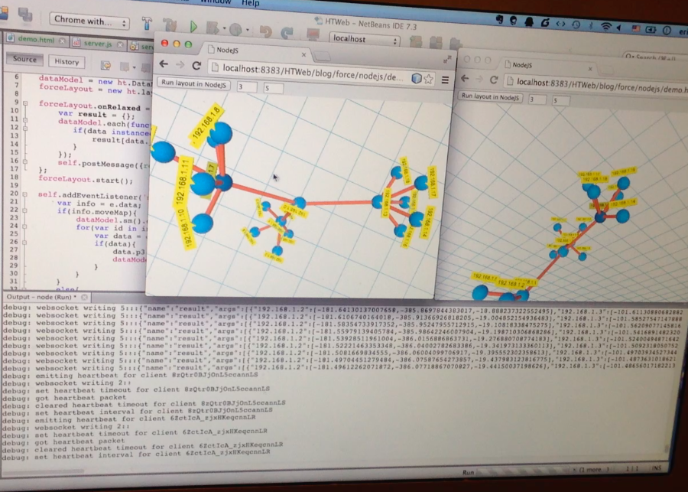688x492 pixels.
Task: Switch to History view in the editor
Action: coord(67,62)
